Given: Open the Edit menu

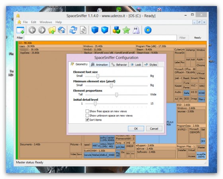Looking at the screenshot, I should click(33, 22).
